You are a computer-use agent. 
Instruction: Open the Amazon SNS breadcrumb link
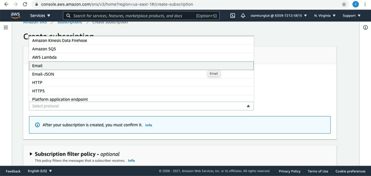point(35,22)
